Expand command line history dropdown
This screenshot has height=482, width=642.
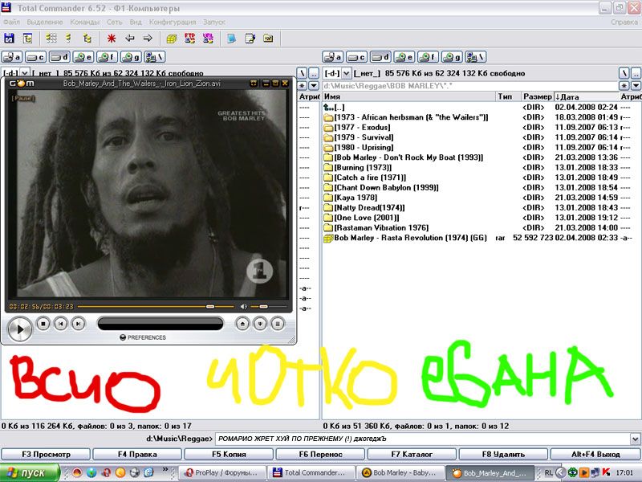click(x=636, y=439)
